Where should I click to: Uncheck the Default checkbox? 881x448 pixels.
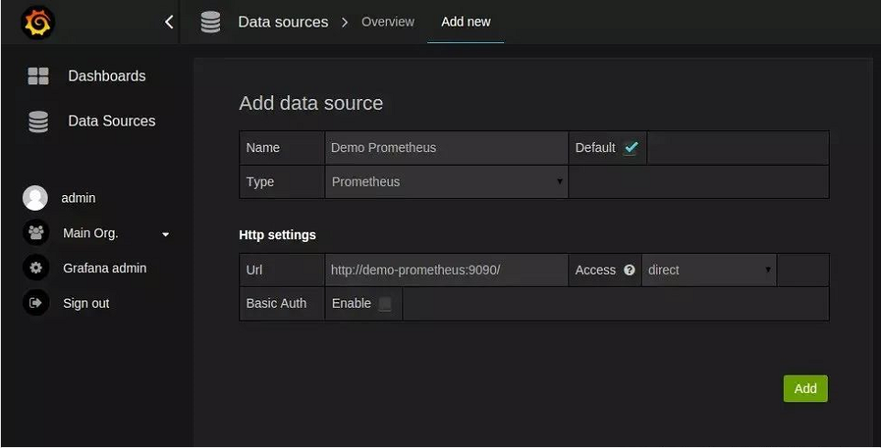[x=631, y=148]
